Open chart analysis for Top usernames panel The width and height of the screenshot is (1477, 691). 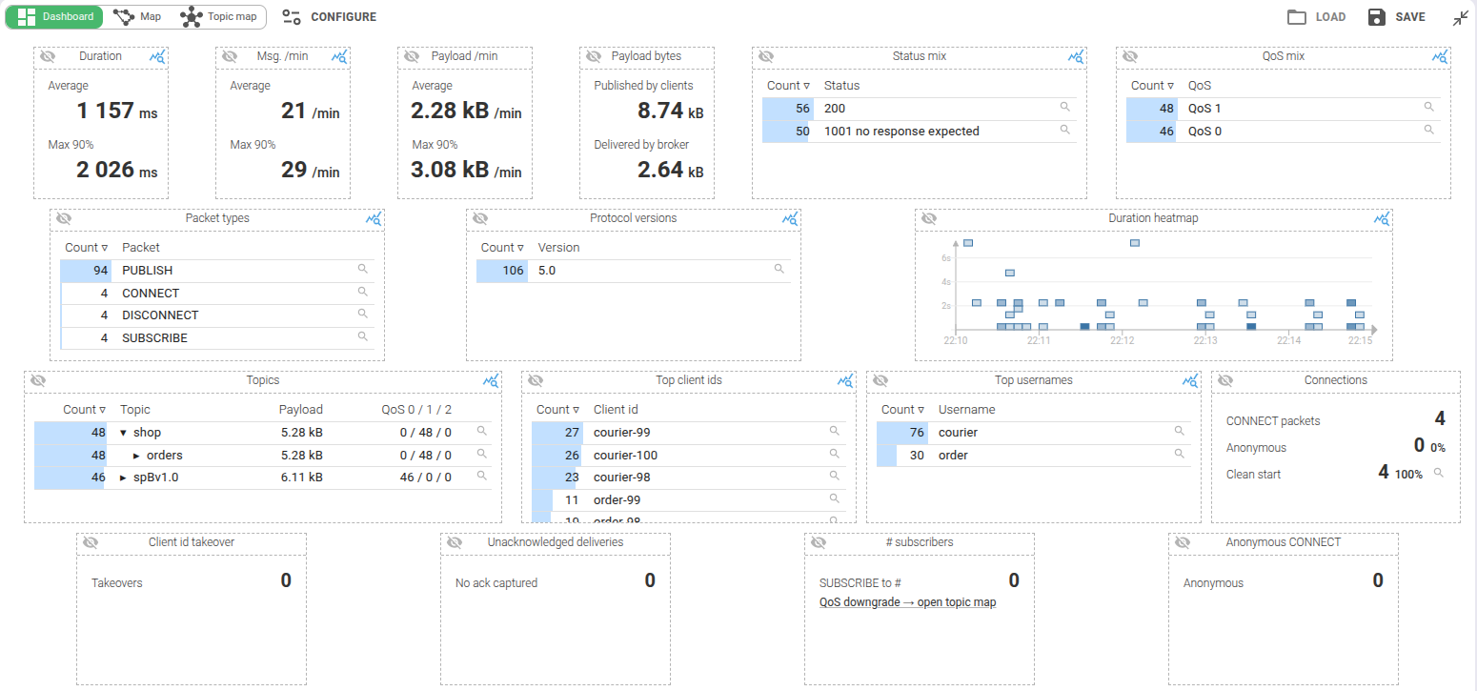click(x=1190, y=381)
